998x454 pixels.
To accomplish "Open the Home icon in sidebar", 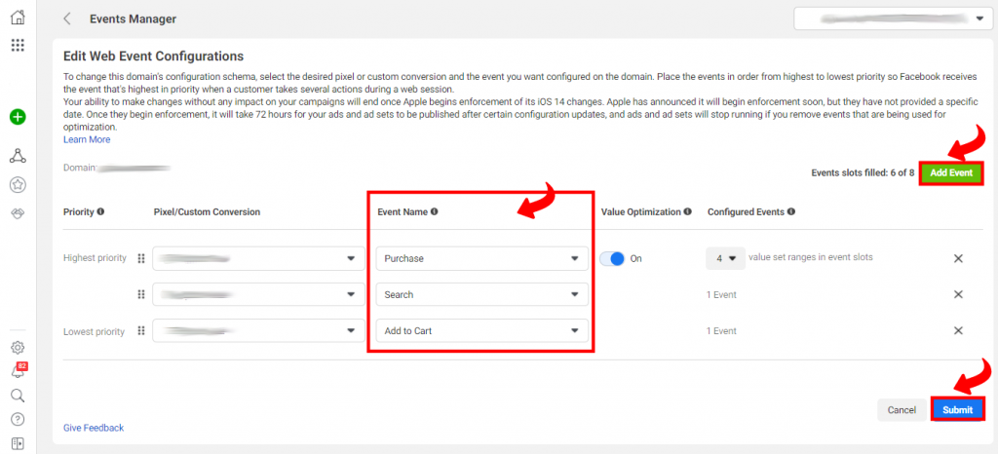I will tap(18, 18).
